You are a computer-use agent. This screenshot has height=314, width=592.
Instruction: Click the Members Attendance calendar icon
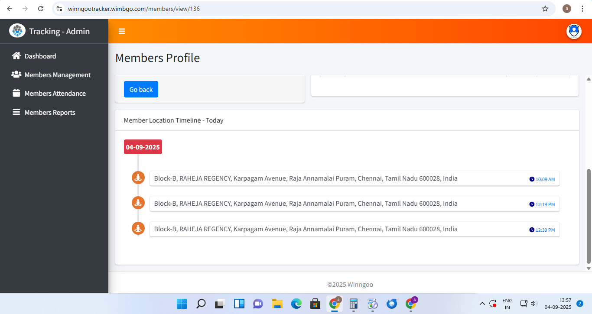coord(16,93)
